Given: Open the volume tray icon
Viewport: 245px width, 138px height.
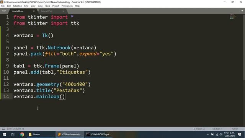Looking at the screenshot, I should click(x=221, y=135).
